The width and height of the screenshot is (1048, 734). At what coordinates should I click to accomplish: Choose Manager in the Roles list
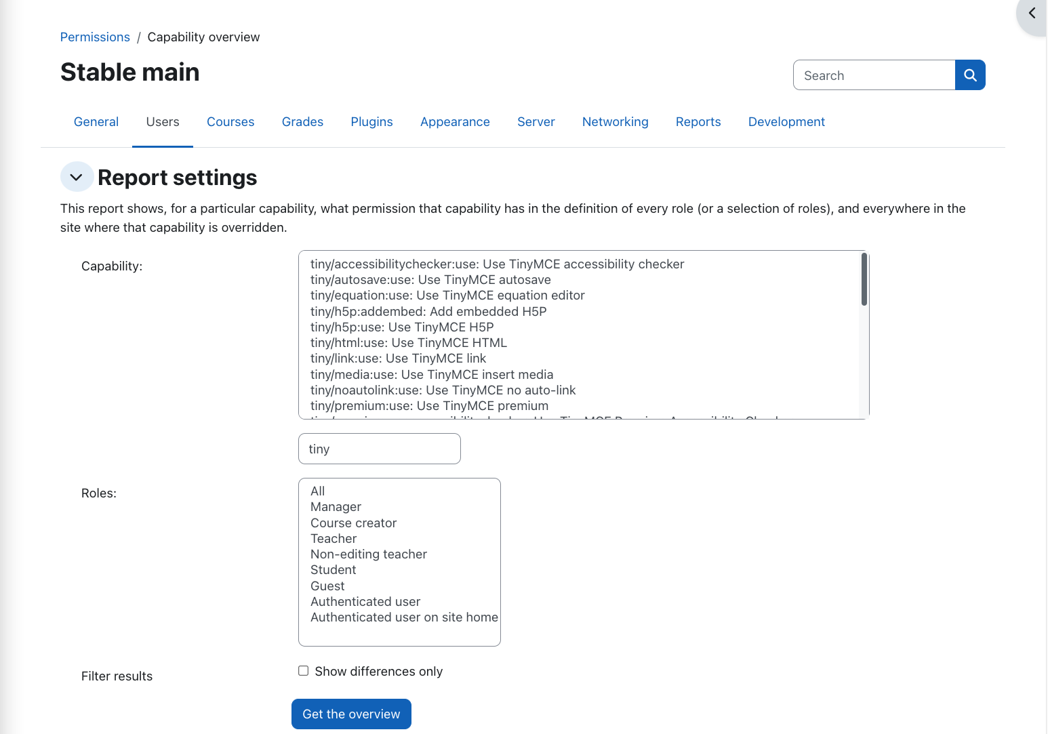click(336, 507)
